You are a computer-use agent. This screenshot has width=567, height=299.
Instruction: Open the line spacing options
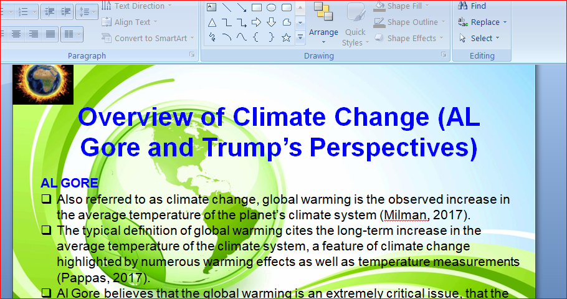click(87, 12)
